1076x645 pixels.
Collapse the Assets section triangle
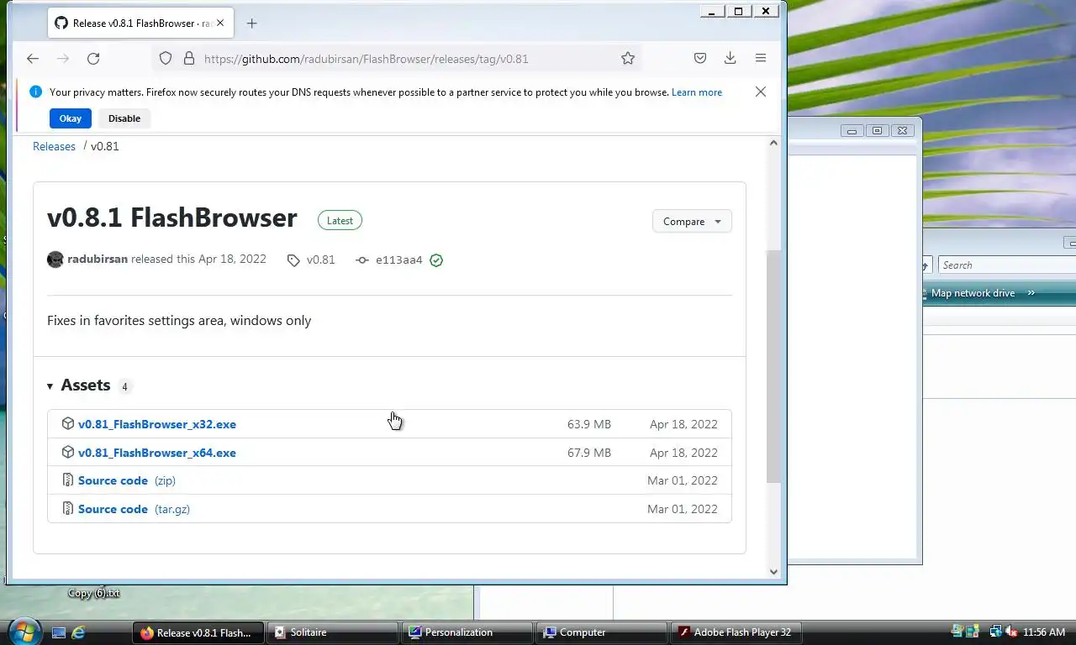click(50, 386)
